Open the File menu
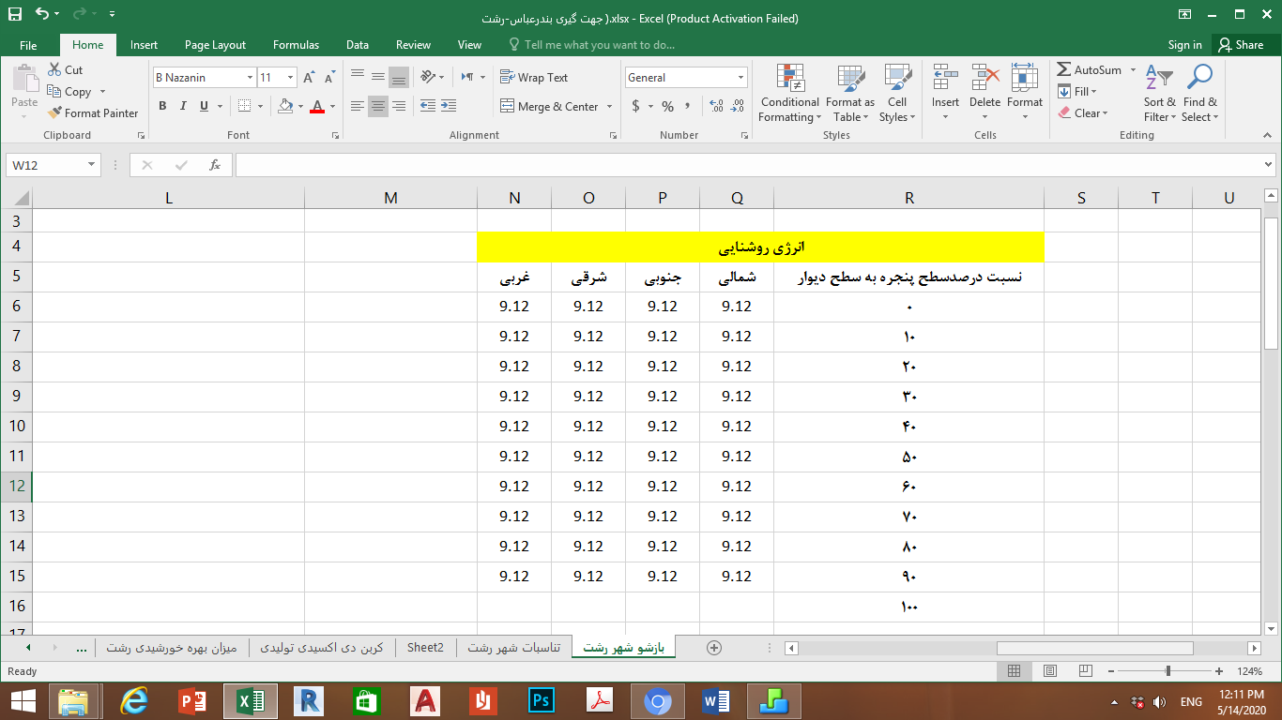Viewport: 1282px width, 720px height. click(28, 45)
